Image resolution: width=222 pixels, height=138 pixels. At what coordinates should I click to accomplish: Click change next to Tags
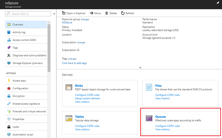[72, 59]
